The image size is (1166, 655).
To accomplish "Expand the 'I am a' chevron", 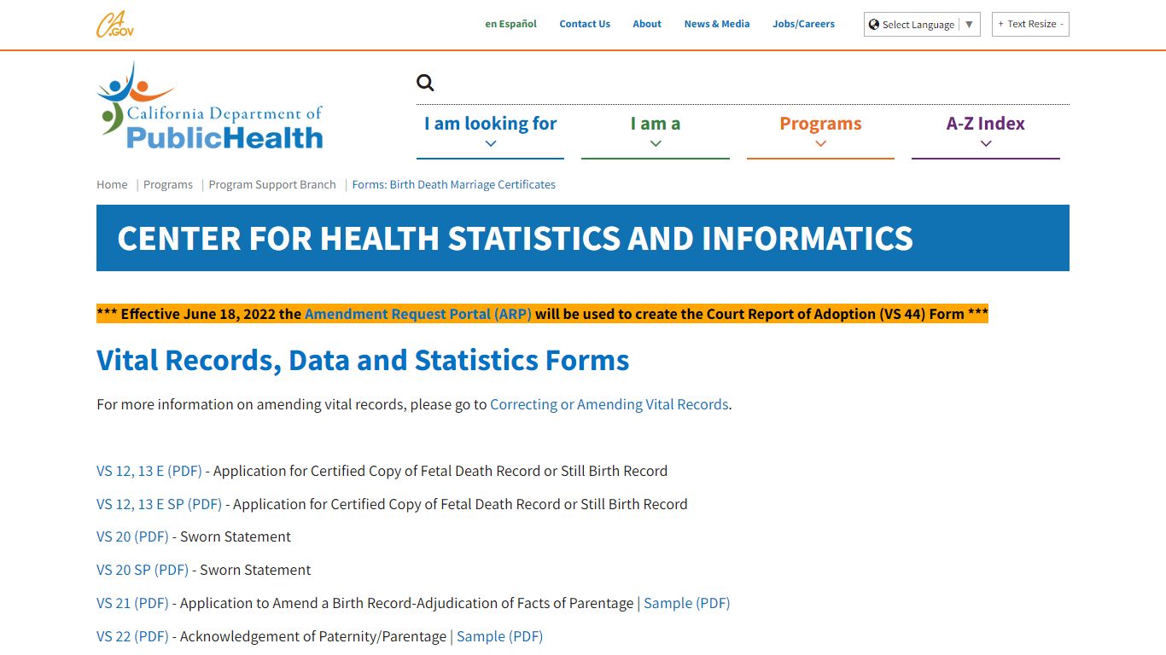I will 656,143.
